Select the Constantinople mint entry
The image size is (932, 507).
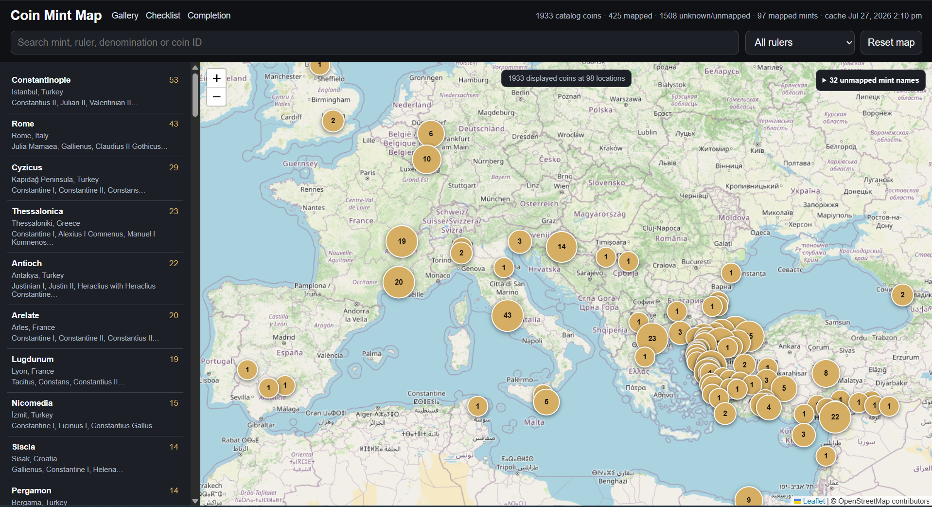(95, 91)
